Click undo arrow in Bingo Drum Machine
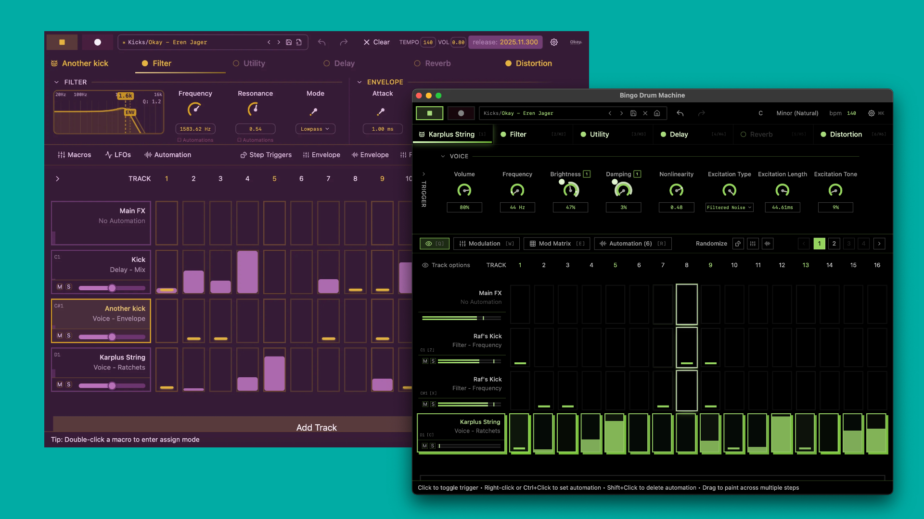The image size is (924, 519). coord(680,113)
